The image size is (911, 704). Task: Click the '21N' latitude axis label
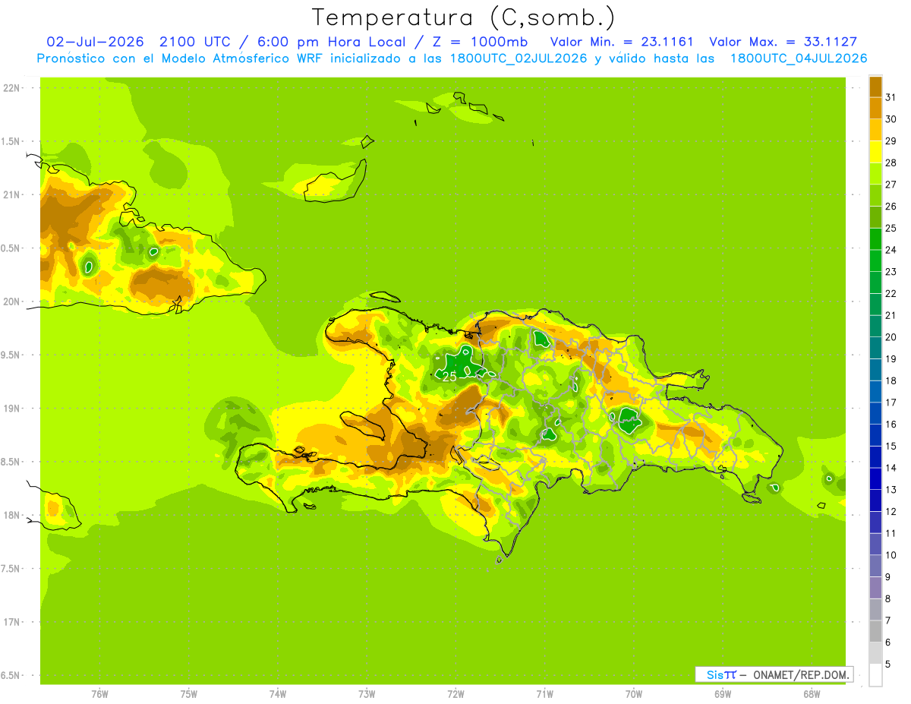pyautogui.click(x=11, y=194)
